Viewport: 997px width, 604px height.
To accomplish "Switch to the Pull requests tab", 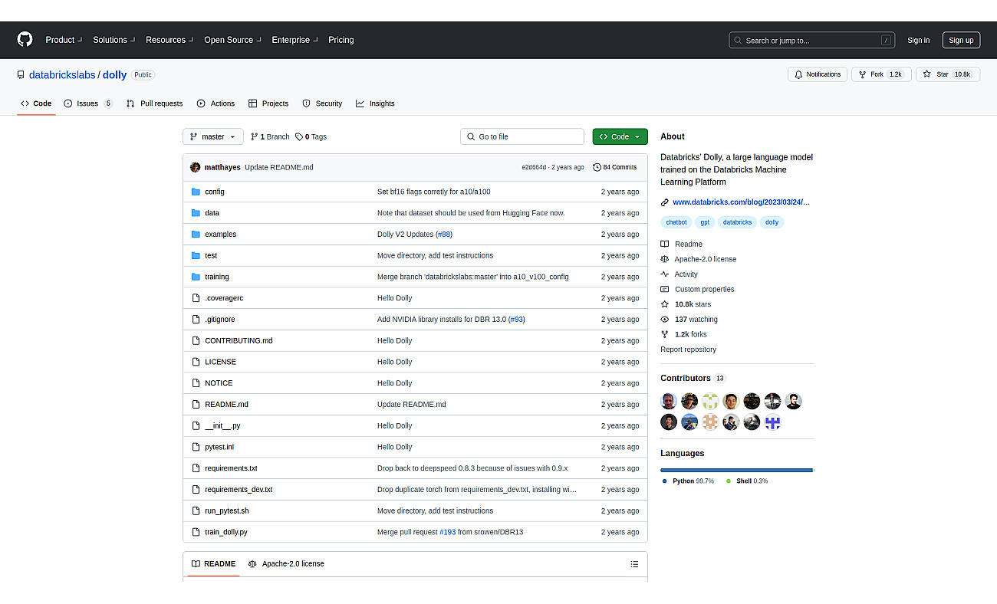I will (x=154, y=103).
